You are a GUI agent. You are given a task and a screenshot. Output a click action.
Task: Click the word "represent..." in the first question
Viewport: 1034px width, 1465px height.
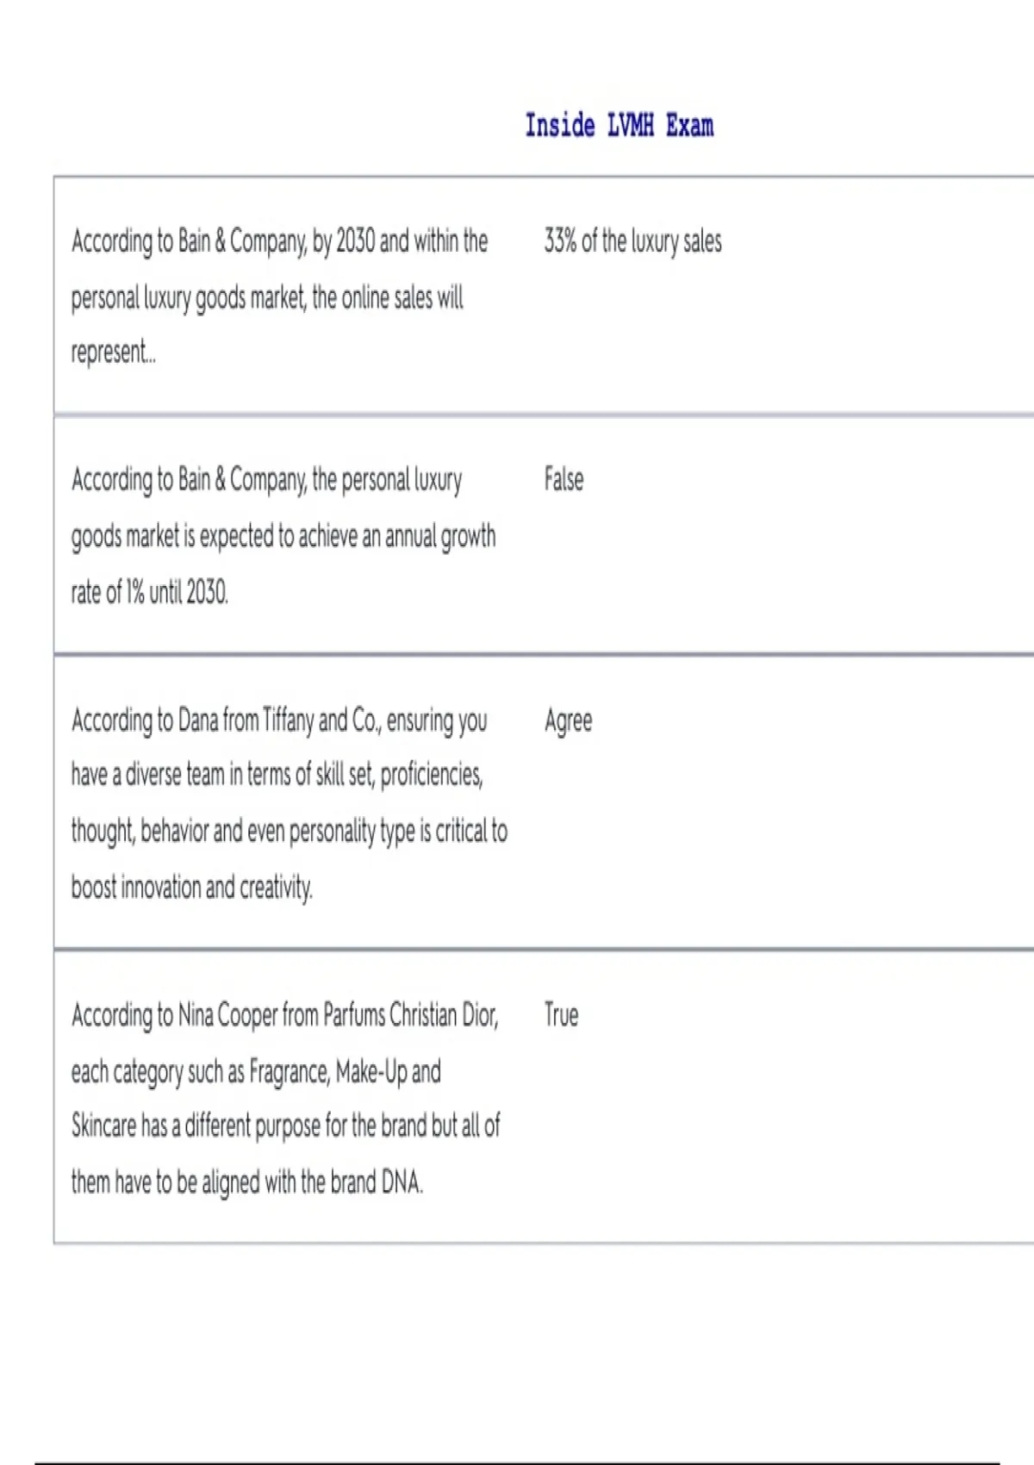tap(114, 352)
